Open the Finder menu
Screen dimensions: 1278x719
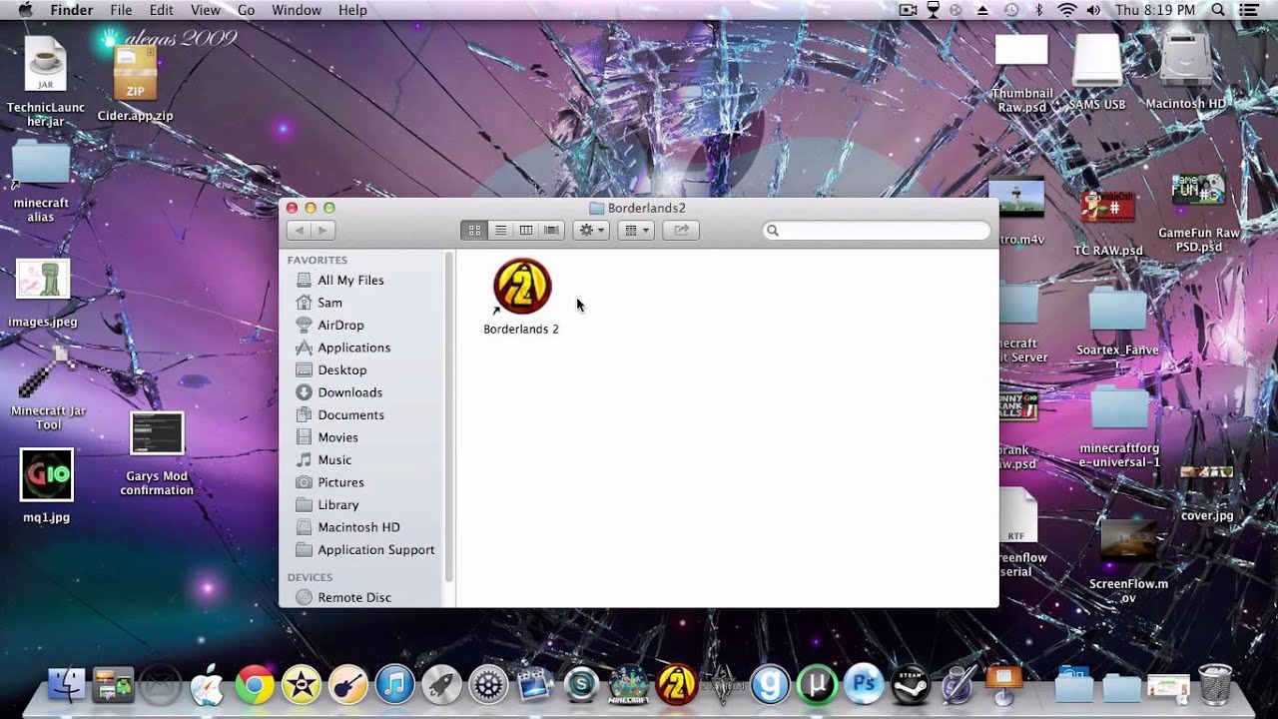72,10
